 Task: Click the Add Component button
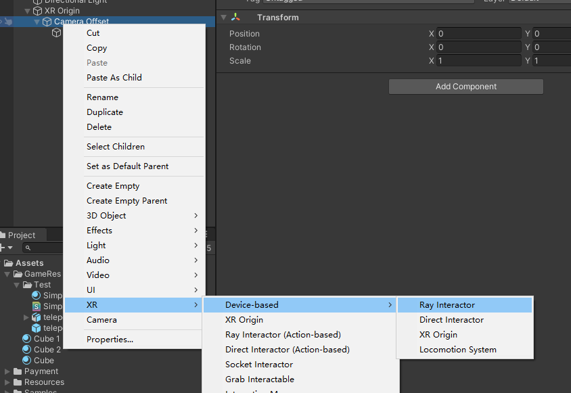[465, 87]
